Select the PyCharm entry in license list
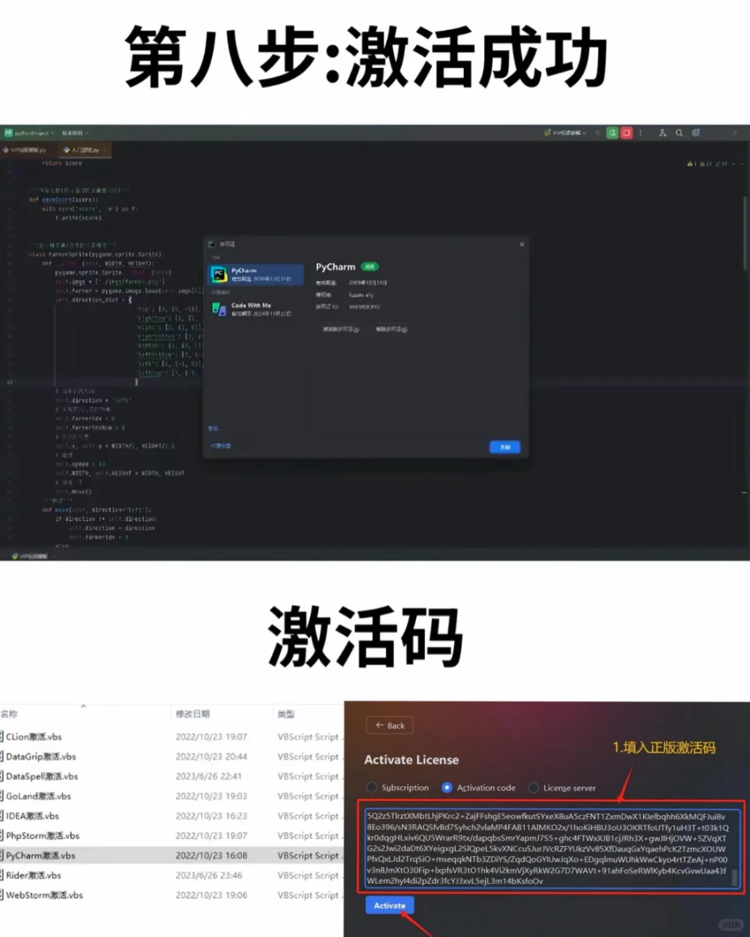750x937 pixels. click(x=254, y=274)
